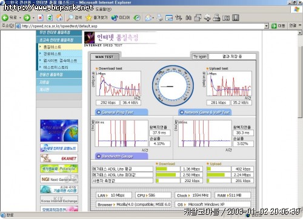Open History clock icon in toolbar
303x219 pixels.
137,18
